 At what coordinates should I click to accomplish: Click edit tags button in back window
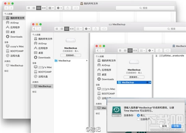pos(76,8)
